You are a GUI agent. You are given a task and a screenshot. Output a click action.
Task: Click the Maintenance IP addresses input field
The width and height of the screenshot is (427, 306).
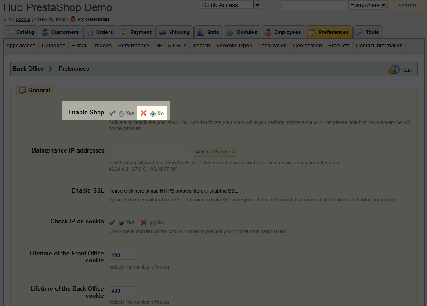[x=149, y=152]
